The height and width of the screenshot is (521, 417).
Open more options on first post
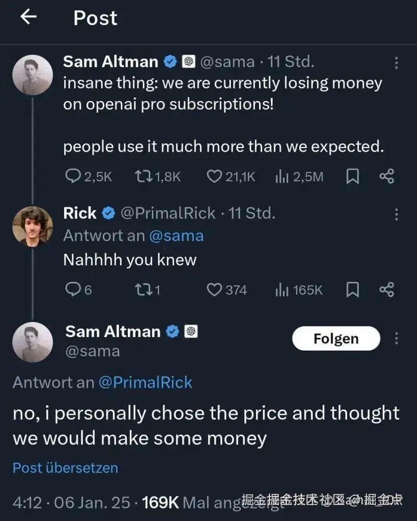(396, 63)
